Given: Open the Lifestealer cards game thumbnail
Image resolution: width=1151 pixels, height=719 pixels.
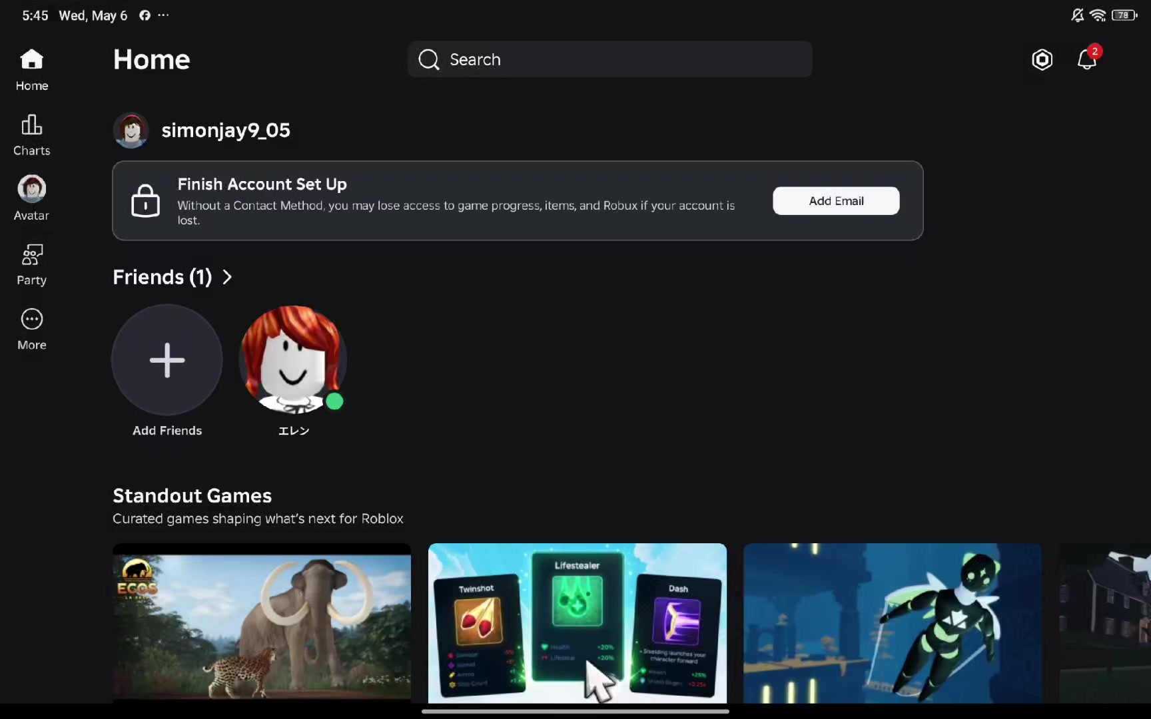Looking at the screenshot, I should click(x=577, y=623).
